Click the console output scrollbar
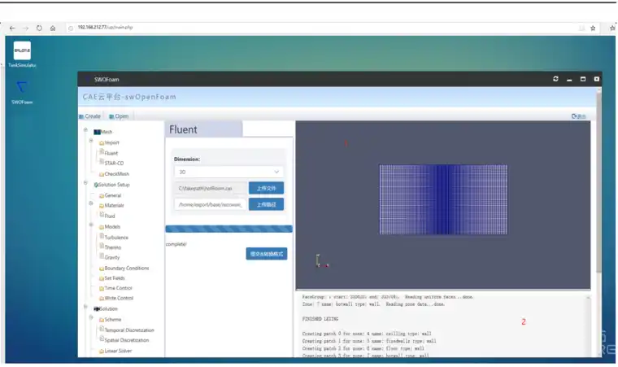This screenshot has width=618, height=367. [588, 325]
